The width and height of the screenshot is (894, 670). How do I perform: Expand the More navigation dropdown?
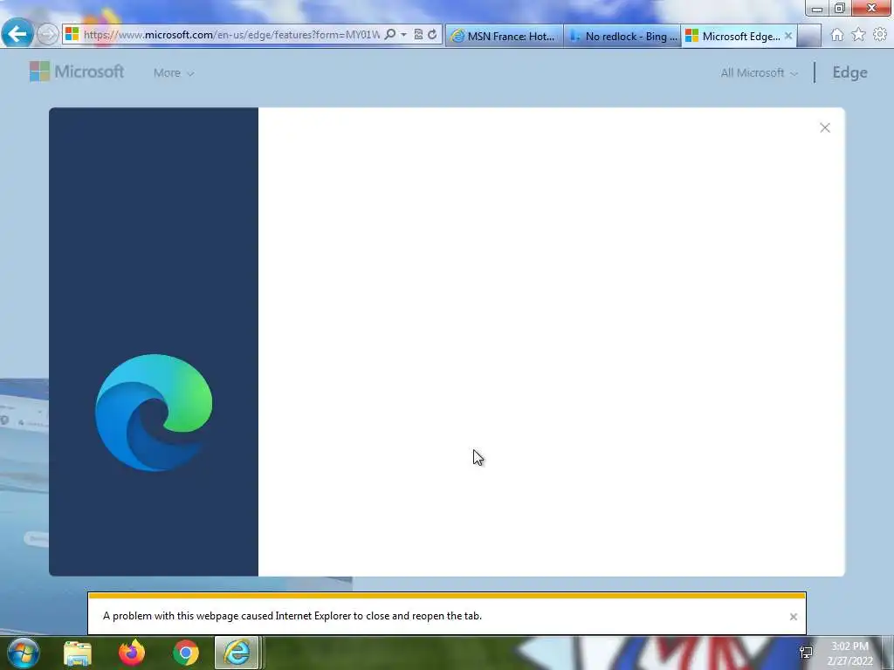[174, 73]
